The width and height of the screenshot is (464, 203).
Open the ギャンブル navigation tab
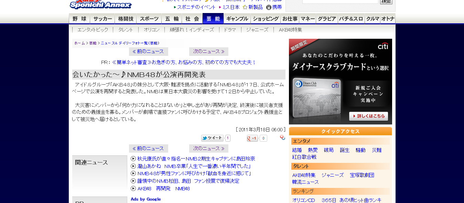[237, 19]
